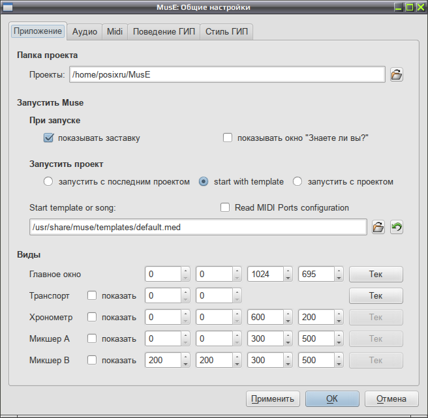Maximize the MusE settings window

click(x=410, y=7)
